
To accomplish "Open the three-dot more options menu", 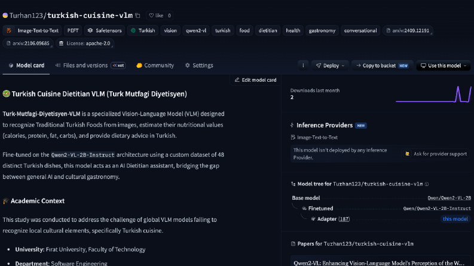I will coord(303,66).
